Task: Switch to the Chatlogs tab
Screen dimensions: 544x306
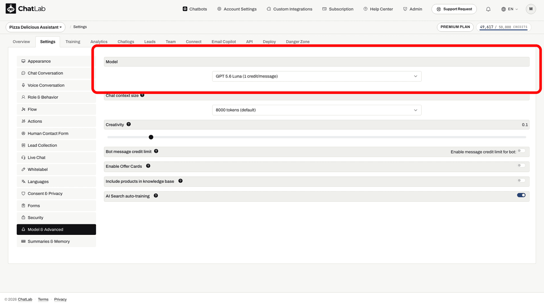Action: (x=126, y=42)
